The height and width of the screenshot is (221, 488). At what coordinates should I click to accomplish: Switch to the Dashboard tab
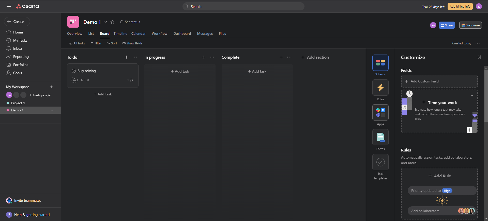click(x=182, y=34)
